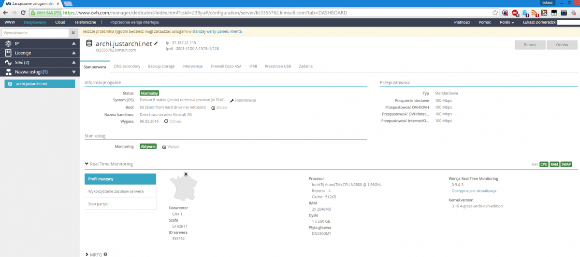
Task: Click the MRTG help question mark icon
Action: 105,254
